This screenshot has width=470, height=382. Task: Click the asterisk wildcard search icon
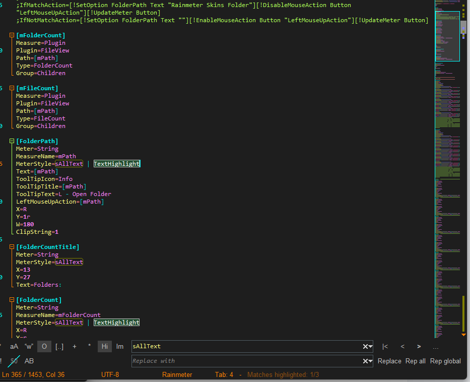pyautogui.click(x=90, y=346)
